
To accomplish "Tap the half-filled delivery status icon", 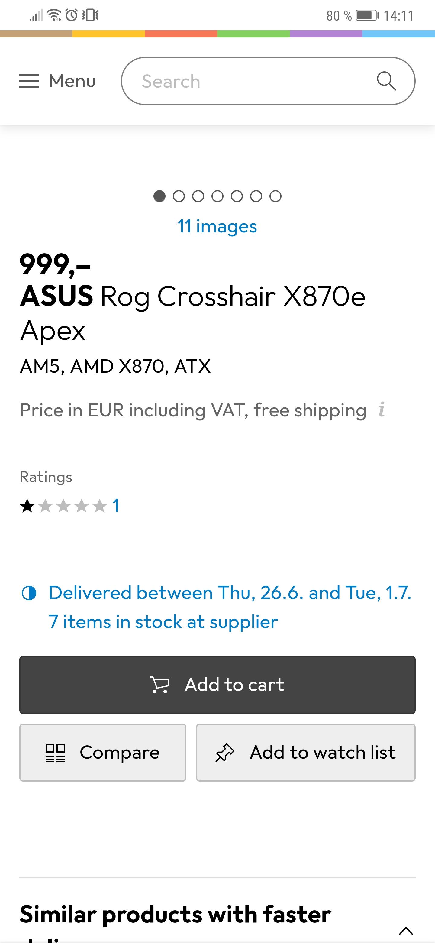I will tap(29, 593).
